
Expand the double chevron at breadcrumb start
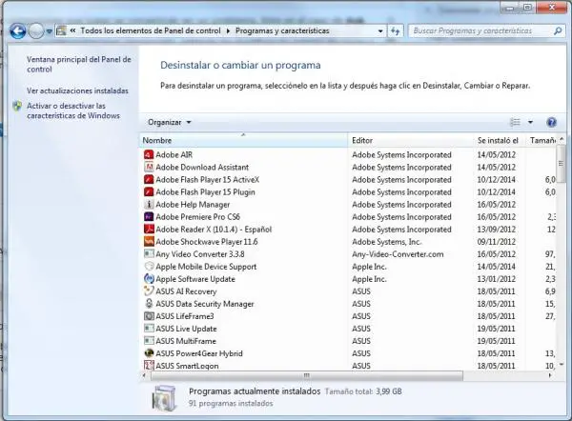pos(73,30)
